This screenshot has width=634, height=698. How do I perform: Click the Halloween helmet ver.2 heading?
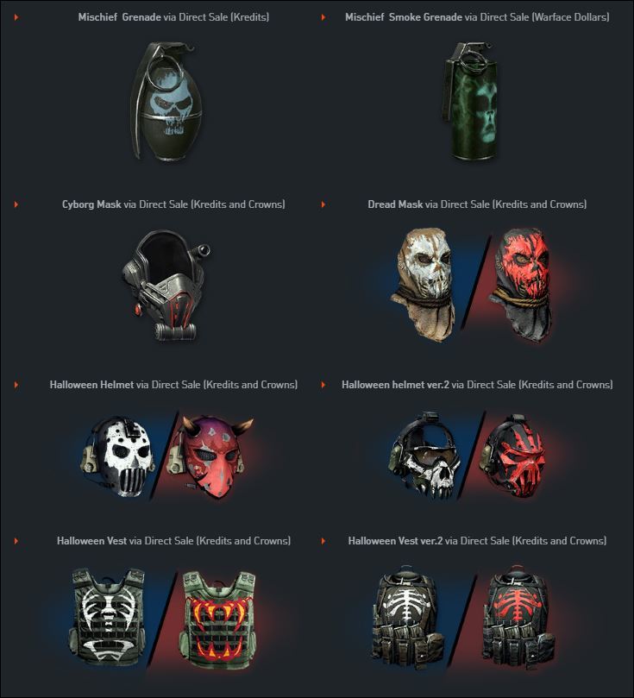pyautogui.click(x=396, y=385)
